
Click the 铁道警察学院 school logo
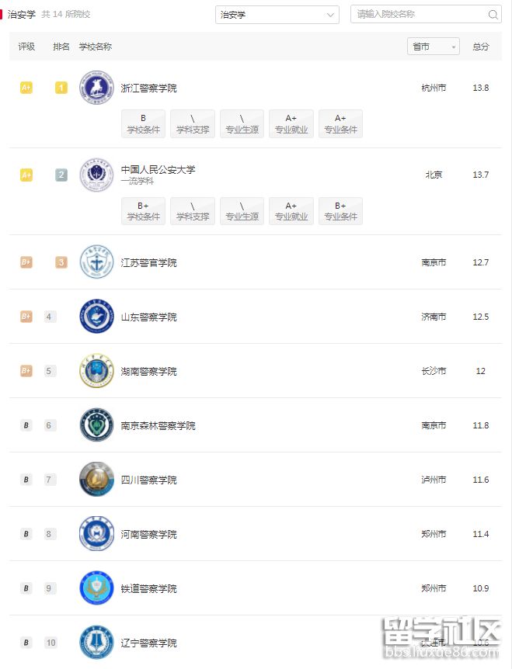[x=96, y=588]
